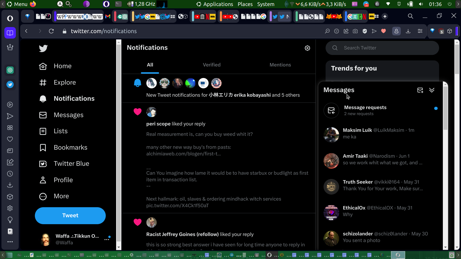Open the Opera sidebar three-dot menu

10,242
